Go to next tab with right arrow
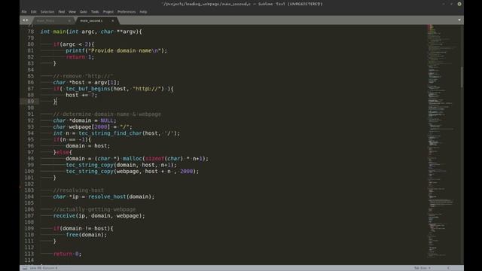 tap(27, 20)
